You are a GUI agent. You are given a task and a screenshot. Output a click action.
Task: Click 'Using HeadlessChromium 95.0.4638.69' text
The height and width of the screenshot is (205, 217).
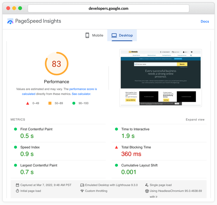point(176,191)
